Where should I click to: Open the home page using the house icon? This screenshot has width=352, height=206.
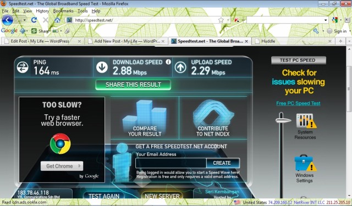57,20
